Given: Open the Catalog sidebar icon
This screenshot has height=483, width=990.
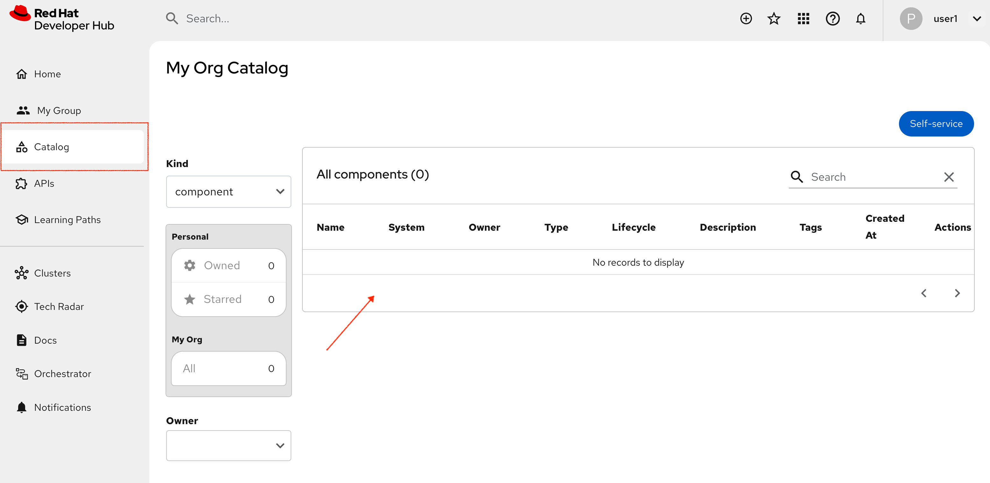Looking at the screenshot, I should point(22,146).
